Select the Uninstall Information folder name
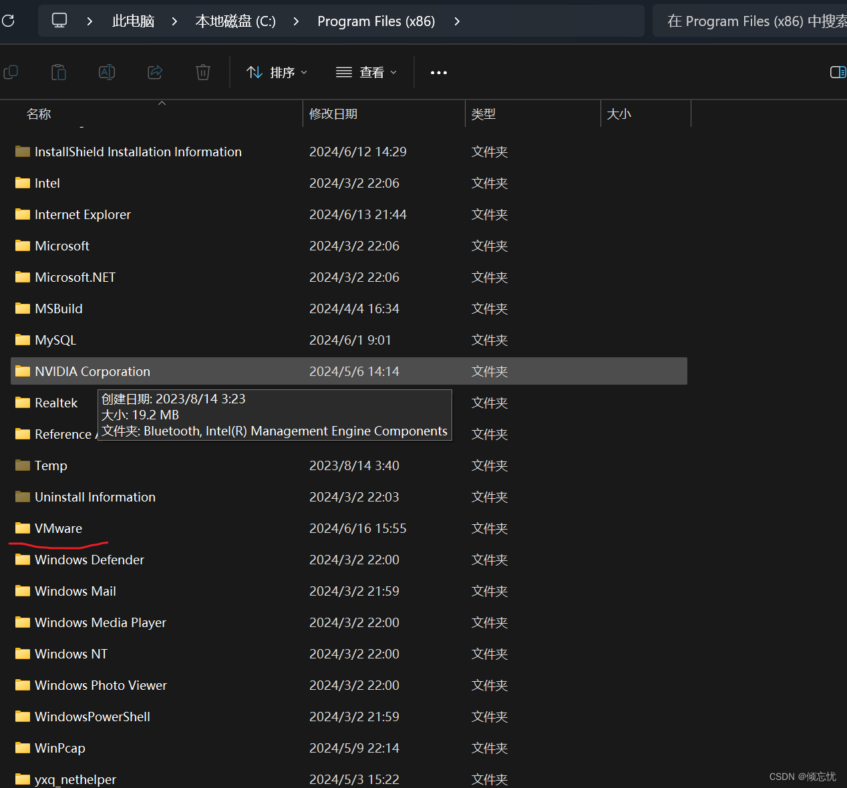The height and width of the screenshot is (788, 847). point(96,497)
